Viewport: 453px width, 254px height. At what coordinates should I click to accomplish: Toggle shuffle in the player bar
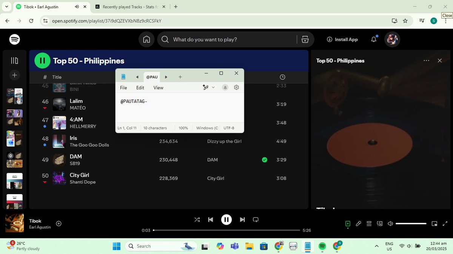pos(197,220)
